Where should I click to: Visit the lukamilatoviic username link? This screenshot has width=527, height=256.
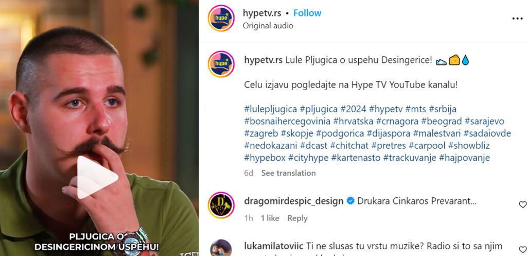274,246
